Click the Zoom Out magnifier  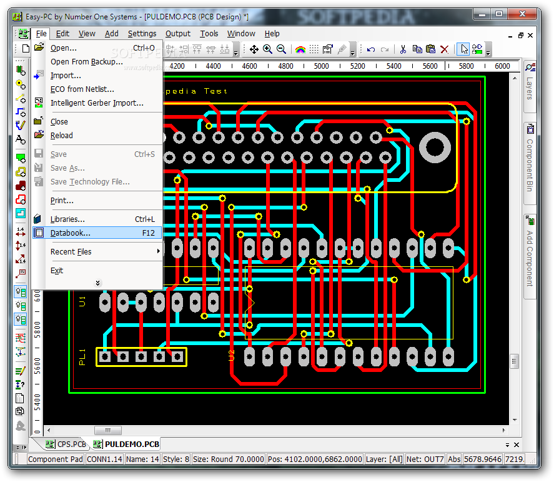click(x=281, y=49)
